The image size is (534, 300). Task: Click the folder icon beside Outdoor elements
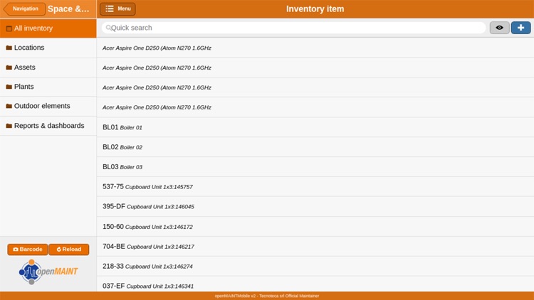coord(9,106)
